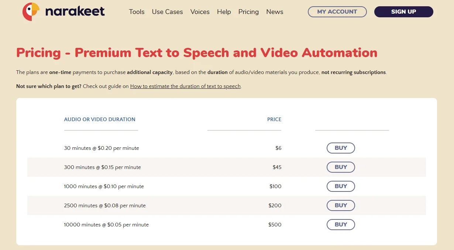454x250 pixels.
Task: Open the text to speech duration guide link
Action: pos(185,87)
